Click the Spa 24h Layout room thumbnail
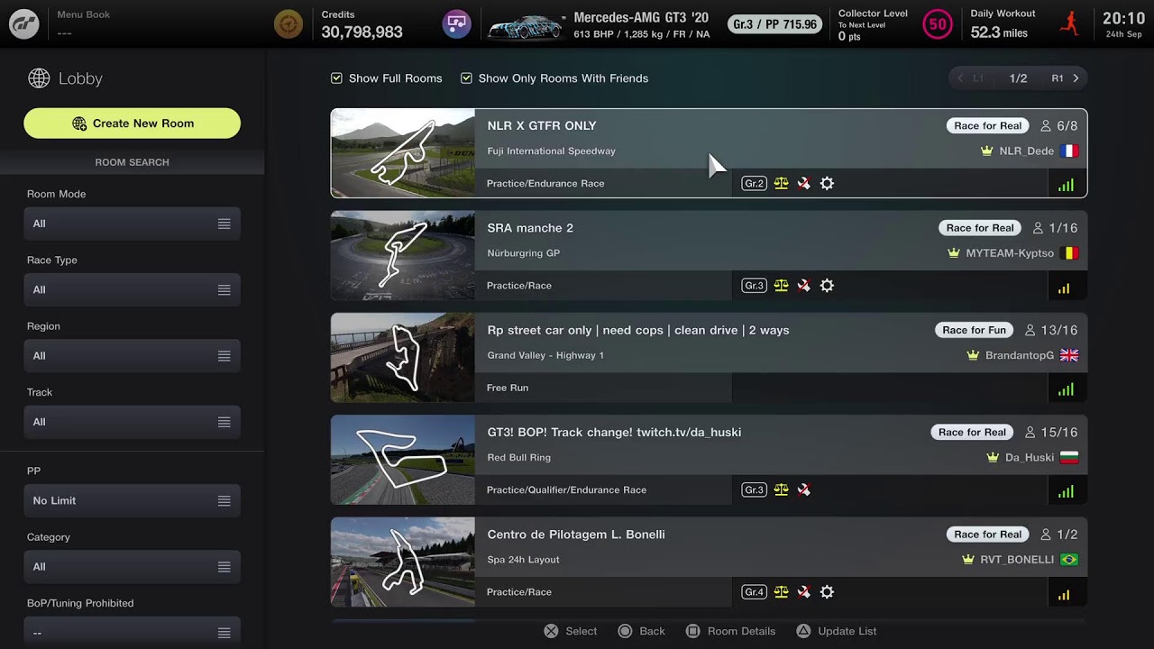Image resolution: width=1154 pixels, height=649 pixels. click(x=403, y=562)
